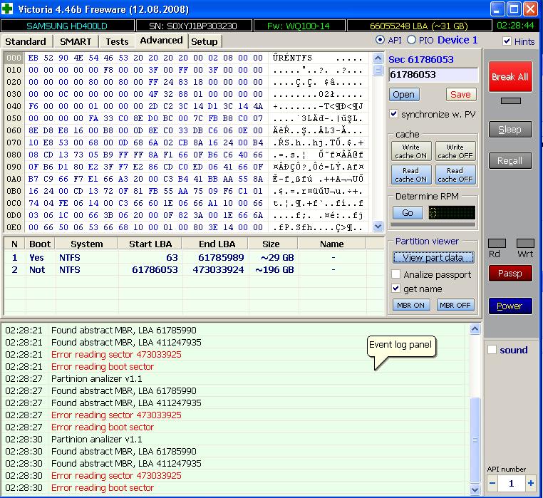Viewport: 543px width, 498px height.
Task: Click Go to determine RPM
Action: click(x=408, y=212)
